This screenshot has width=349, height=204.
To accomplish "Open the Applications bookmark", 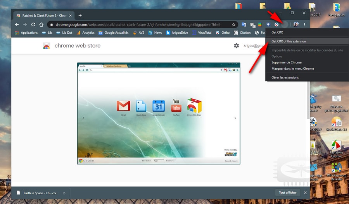I will point(26,33).
